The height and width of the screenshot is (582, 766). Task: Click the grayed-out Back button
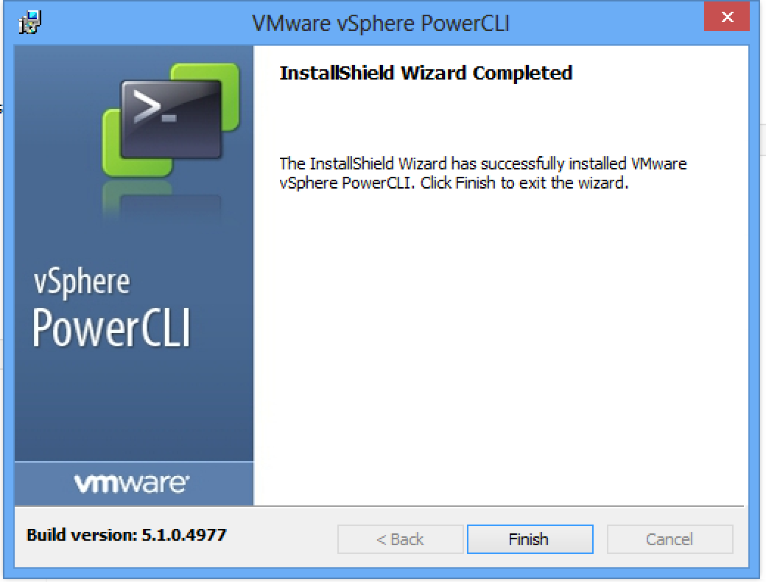tap(400, 539)
